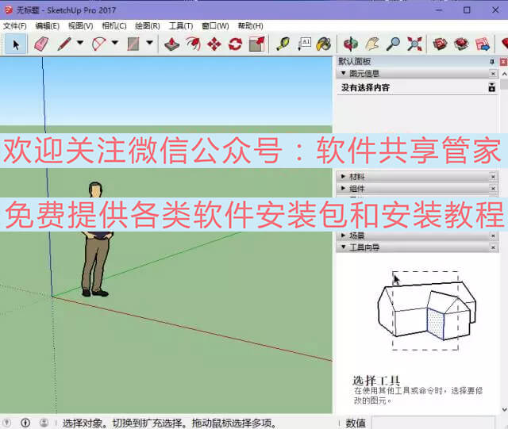This screenshot has width=508, height=429.
Task: Open the Arc tool dropdown arrow
Action: [x=114, y=42]
